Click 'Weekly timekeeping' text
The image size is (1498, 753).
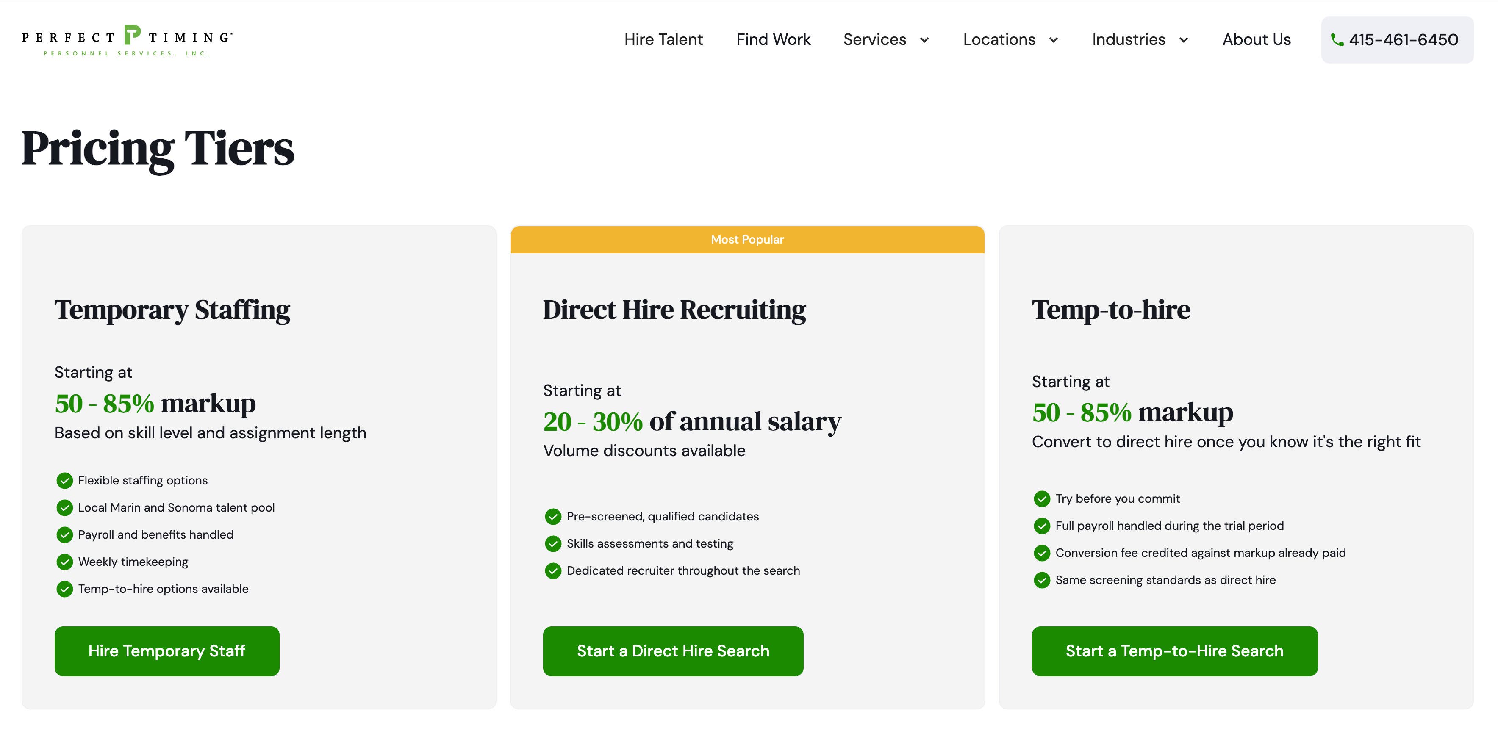pyautogui.click(x=133, y=562)
